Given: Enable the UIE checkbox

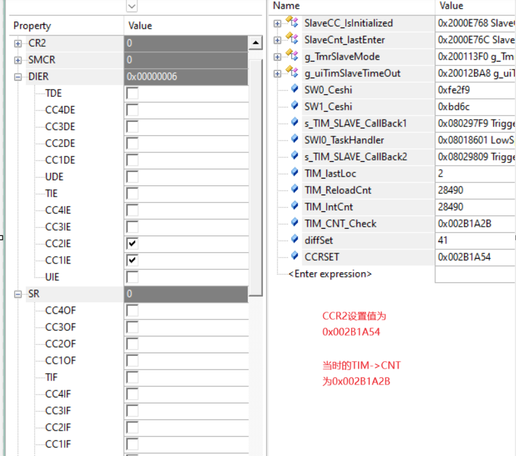Looking at the screenshot, I should tap(132, 277).
